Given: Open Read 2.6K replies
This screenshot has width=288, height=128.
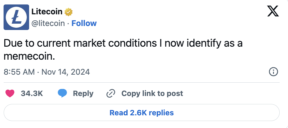Looking at the screenshot, I should click(x=142, y=113).
